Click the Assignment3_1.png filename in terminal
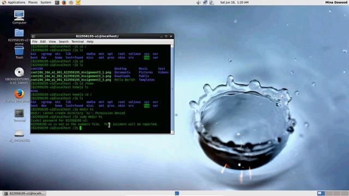Screen dimensions: 349x196 [x=71, y=72]
